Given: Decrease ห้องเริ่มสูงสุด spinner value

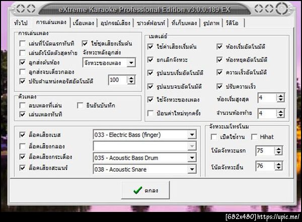Looking at the screenshot, I should coord(281,100).
